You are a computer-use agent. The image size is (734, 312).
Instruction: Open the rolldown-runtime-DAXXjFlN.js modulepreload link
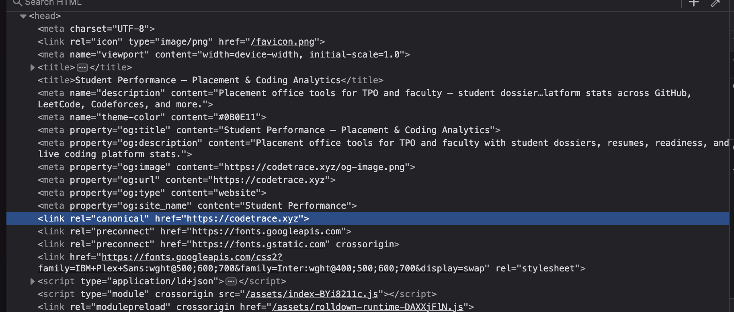[368, 307]
